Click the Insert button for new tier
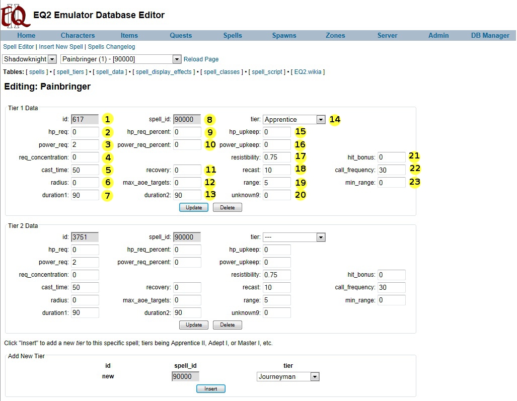The width and height of the screenshot is (517, 401). [210, 389]
